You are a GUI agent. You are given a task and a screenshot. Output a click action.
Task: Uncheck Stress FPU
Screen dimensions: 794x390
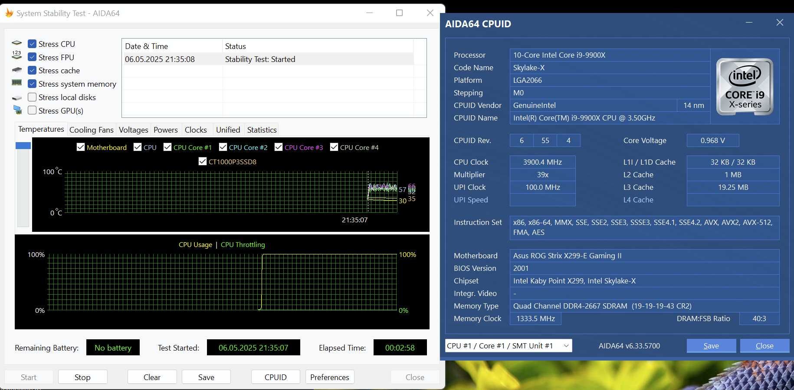click(32, 57)
